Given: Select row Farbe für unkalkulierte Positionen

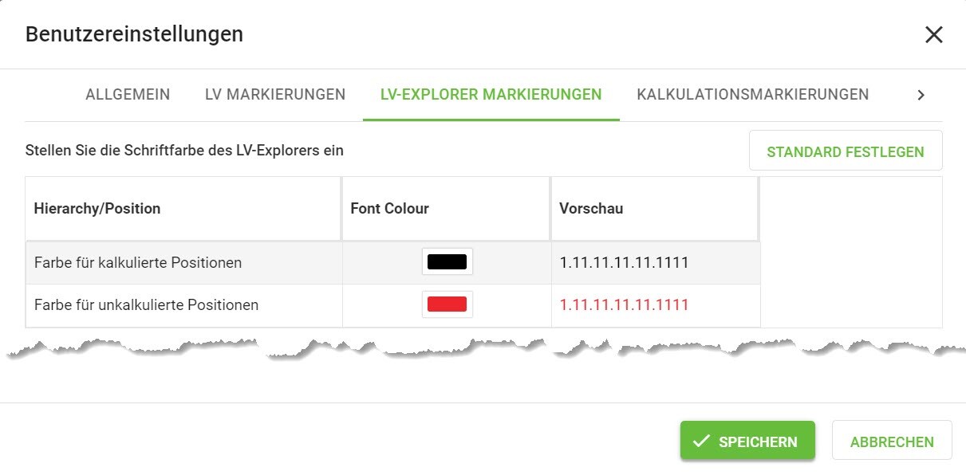Looking at the screenshot, I should tap(392, 305).
